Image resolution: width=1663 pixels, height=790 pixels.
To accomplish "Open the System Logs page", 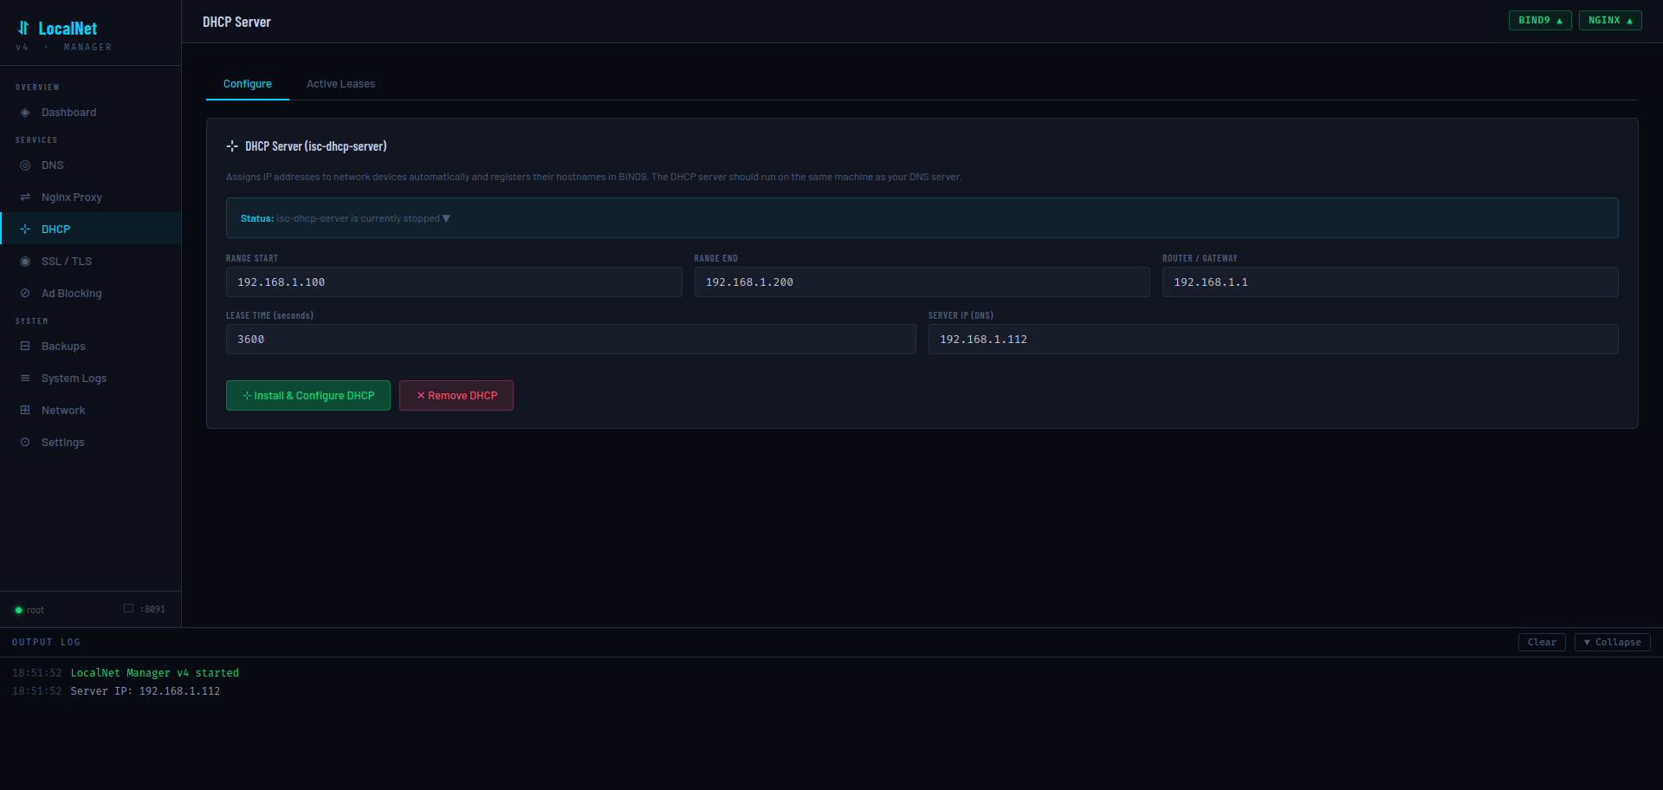I will (x=90, y=379).
